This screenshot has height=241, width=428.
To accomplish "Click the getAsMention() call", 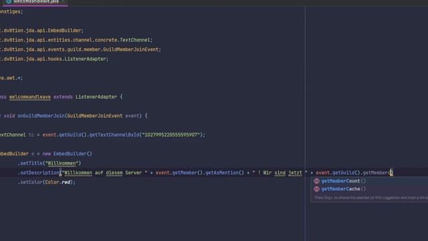I will (225, 173).
